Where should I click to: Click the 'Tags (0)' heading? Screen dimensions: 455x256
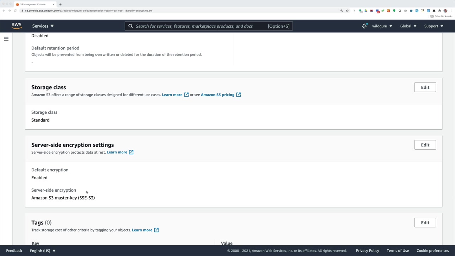[x=41, y=223]
